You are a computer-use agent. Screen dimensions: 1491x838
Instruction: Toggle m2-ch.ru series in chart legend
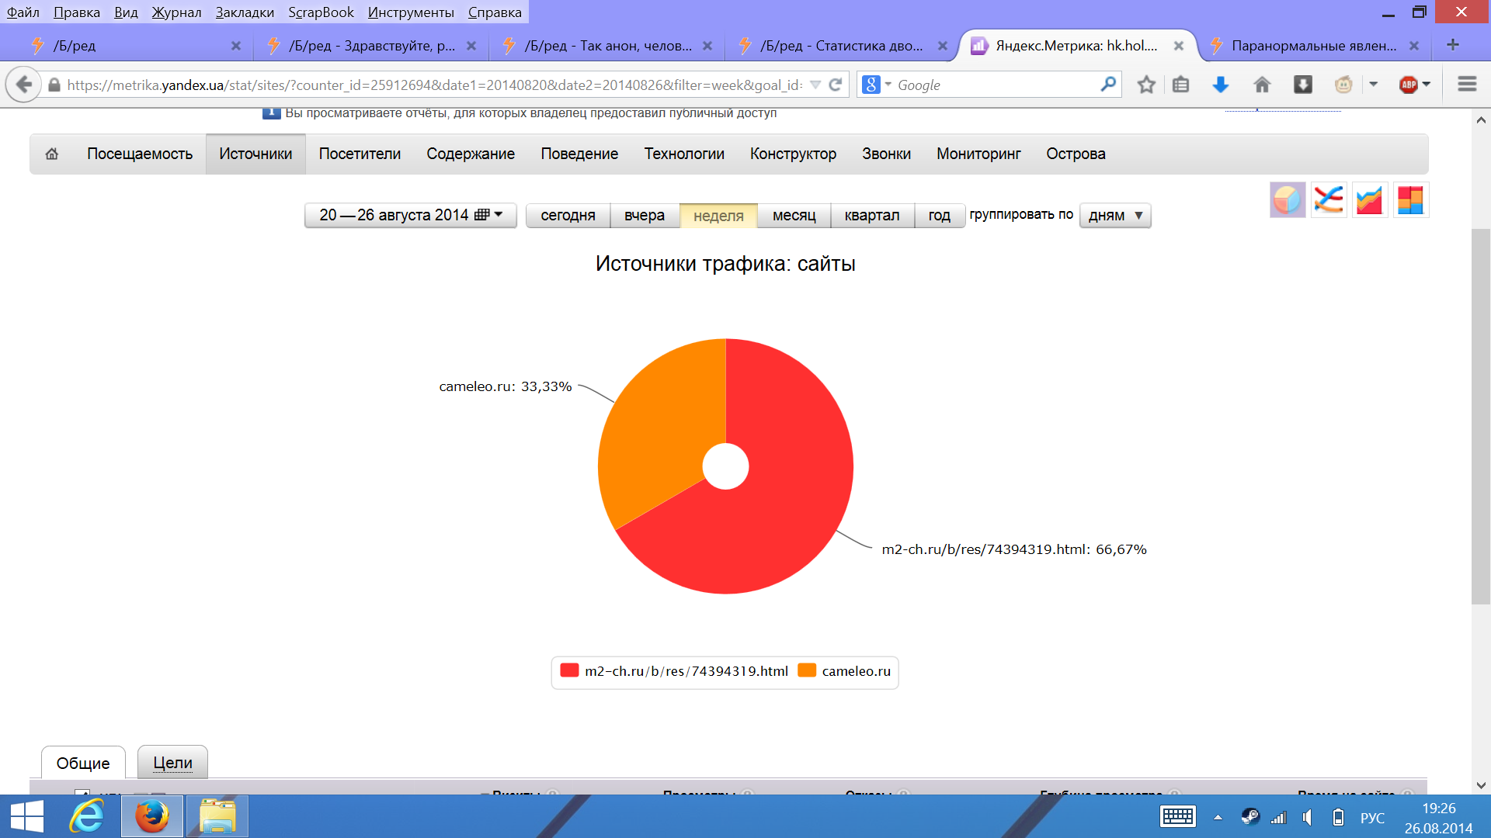point(674,671)
